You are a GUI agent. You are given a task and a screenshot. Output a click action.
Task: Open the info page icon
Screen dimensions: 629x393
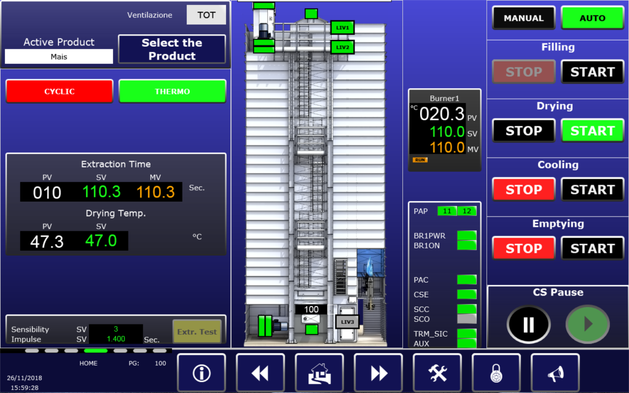(201, 373)
